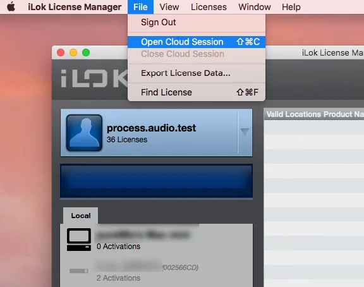This screenshot has height=287, width=364.
Task: Open the Window menu
Action: click(x=255, y=7)
